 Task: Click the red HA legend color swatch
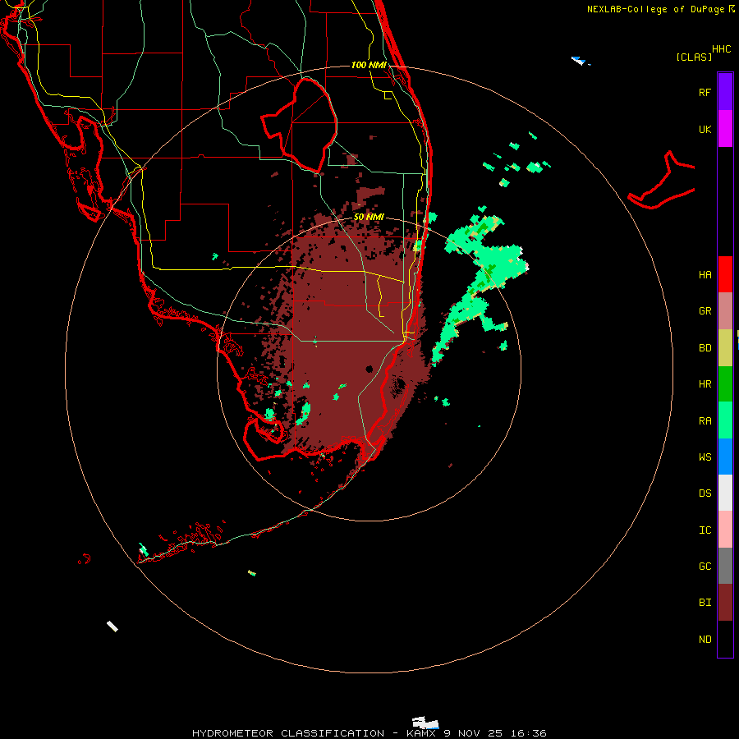(x=725, y=274)
